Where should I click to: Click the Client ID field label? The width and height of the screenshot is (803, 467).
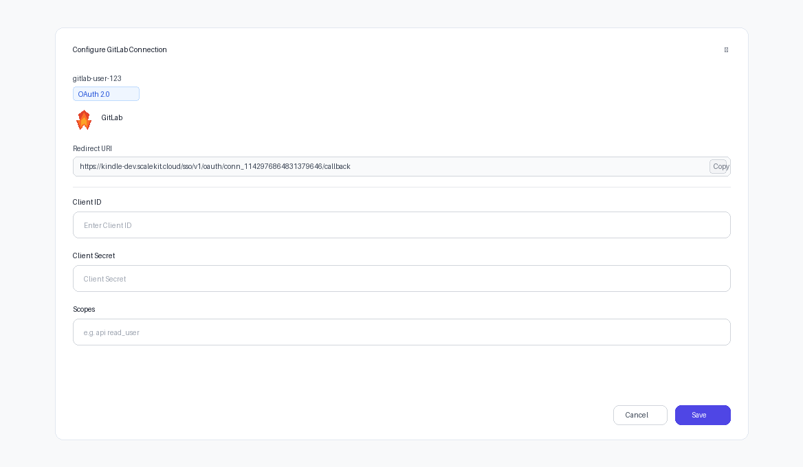[x=87, y=202]
